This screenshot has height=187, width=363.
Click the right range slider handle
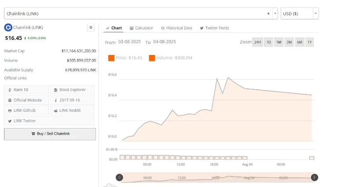(314, 177)
